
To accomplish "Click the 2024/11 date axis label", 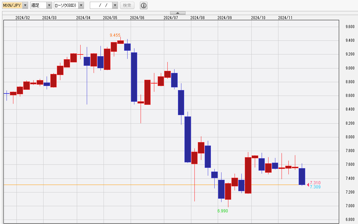I will pos(285,17).
